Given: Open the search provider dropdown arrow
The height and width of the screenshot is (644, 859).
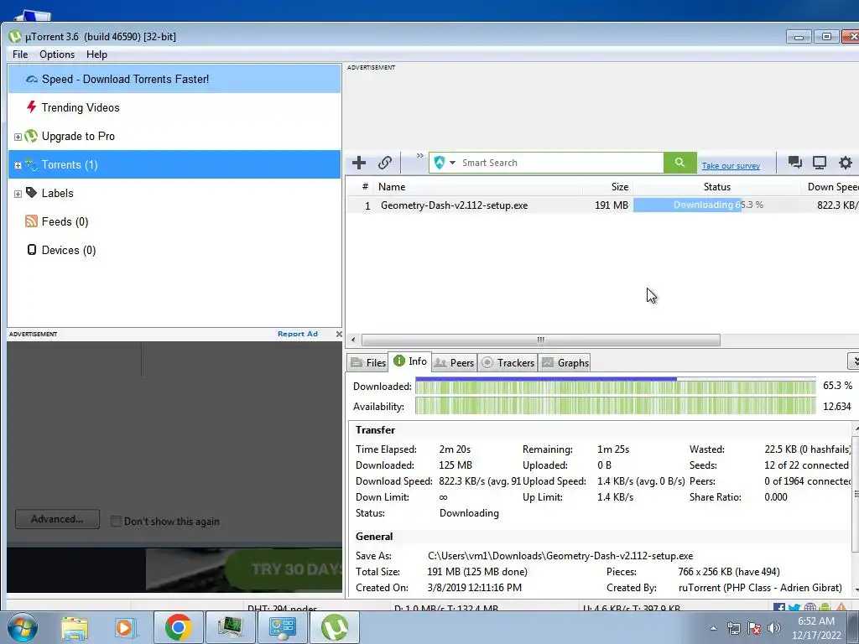Looking at the screenshot, I should [452, 163].
